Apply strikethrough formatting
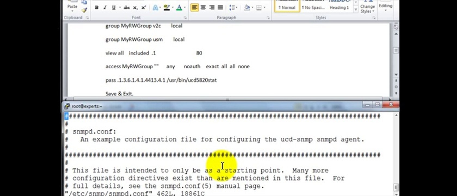The image size is (457, 196). click(127, 8)
